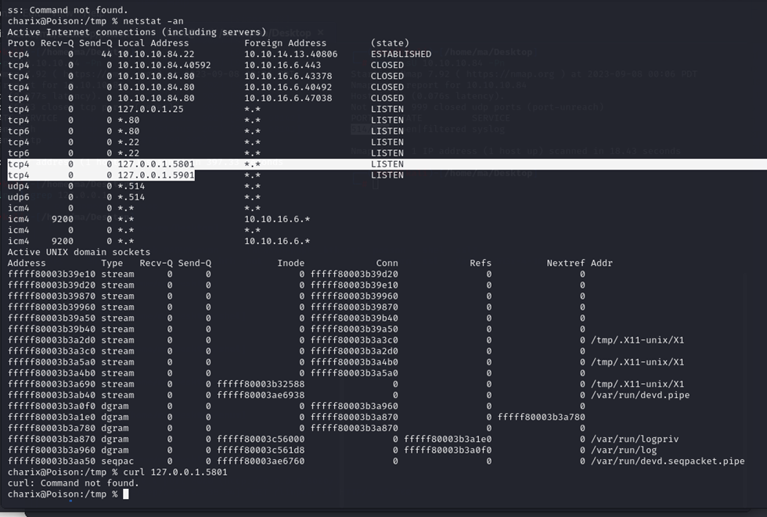Click the 127.0.0.1.25 local address
This screenshot has width=767, height=517.
[x=150, y=110]
